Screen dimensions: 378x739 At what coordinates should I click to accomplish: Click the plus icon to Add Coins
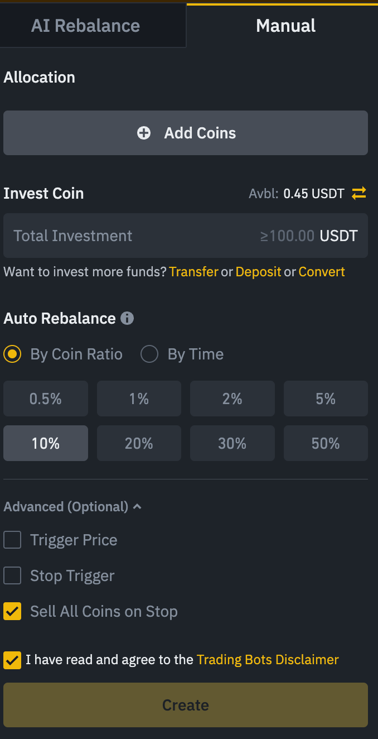144,133
